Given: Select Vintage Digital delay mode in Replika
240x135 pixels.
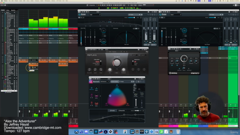Looking at the screenshot, I should 96,63.
